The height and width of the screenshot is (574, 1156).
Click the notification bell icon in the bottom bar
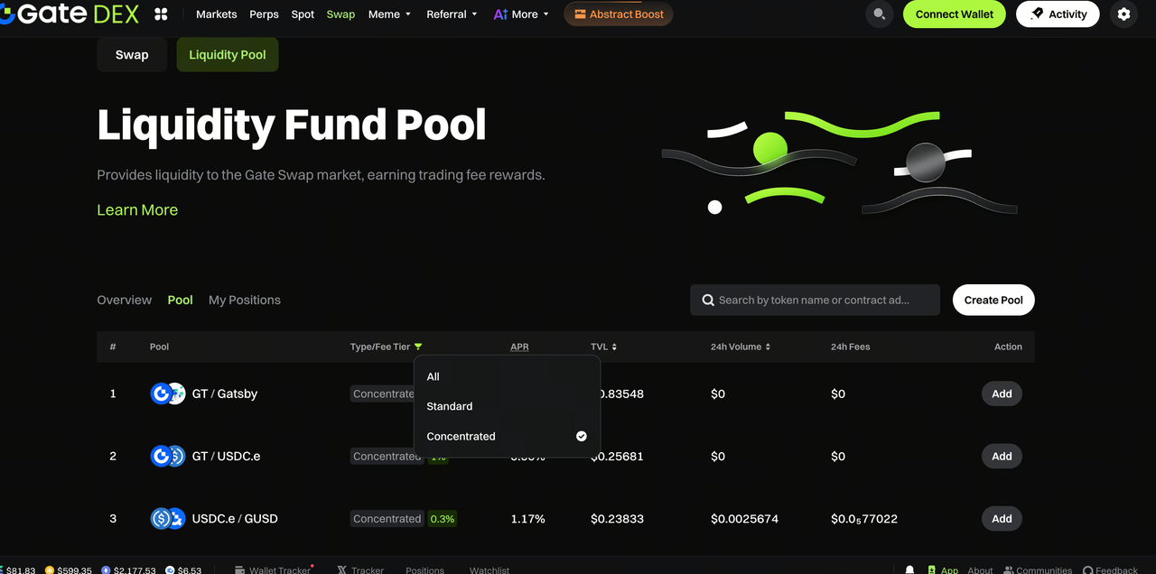tap(909, 569)
